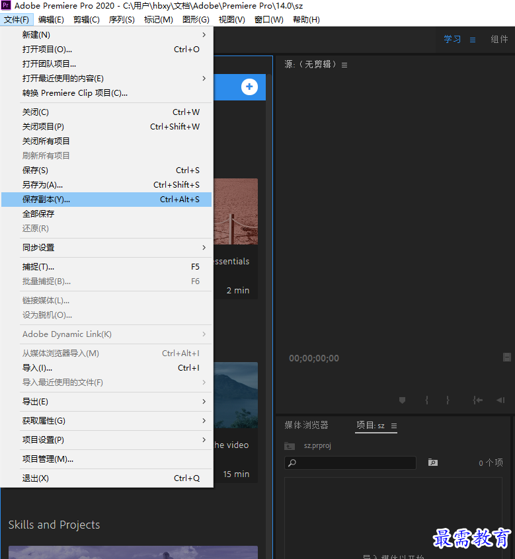Open the 视图(V) menu
The width and height of the screenshot is (515, 559).
pyautogui.click(x=232, y=20)
